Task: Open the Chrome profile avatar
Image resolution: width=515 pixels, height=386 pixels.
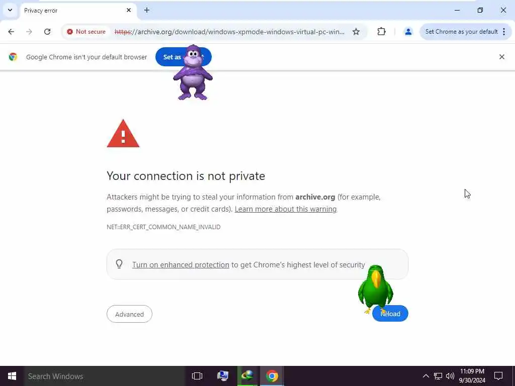Action: pyautogui.click(x=408, y=32)
